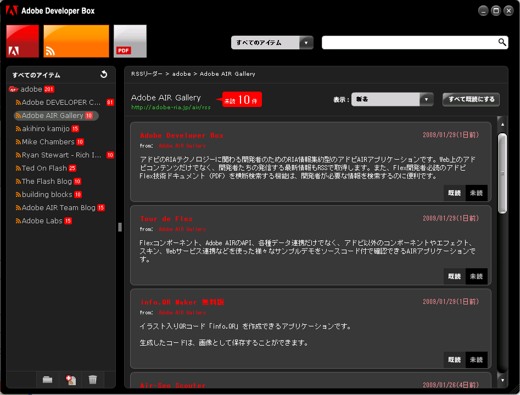Select akihiro kamijo feed
The width and height of the screenshot is (520, 395).
pyautogui.click(x=46, y=128)
